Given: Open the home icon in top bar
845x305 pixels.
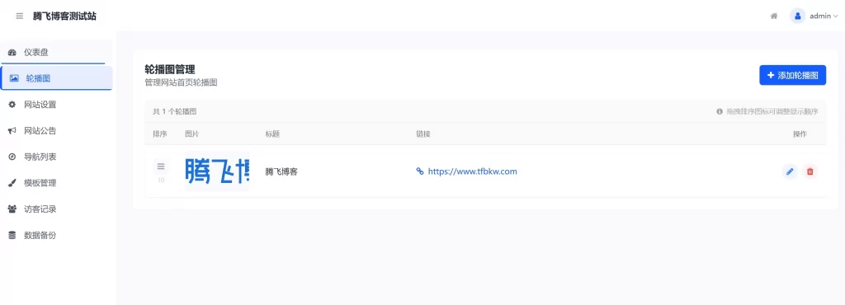Looking at the screenshot, I should [774, 16].
